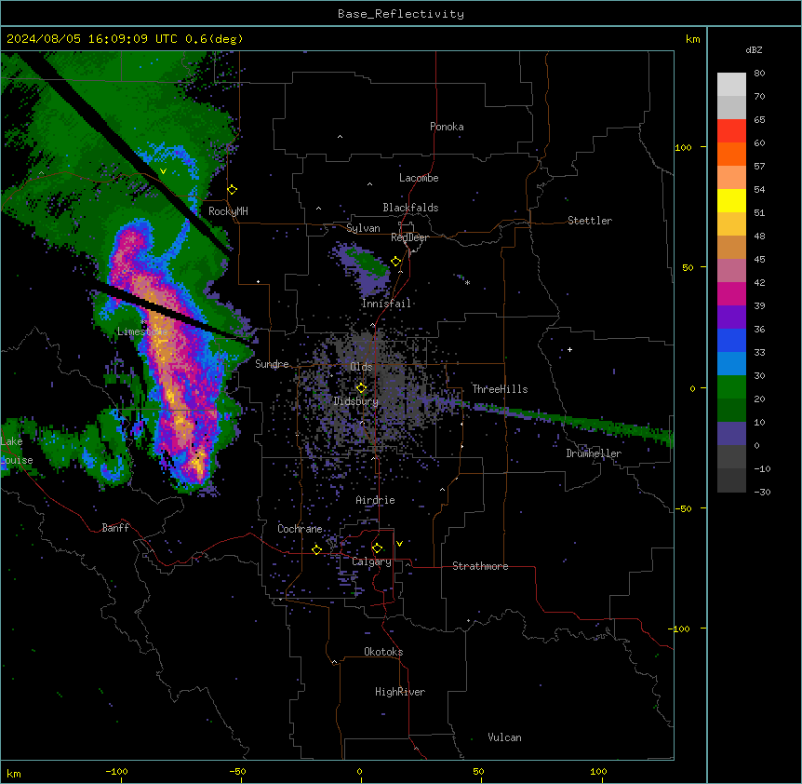Click the Louise label
The width and height of the screenshot is (802, 784).
click(x=17, y=460)
